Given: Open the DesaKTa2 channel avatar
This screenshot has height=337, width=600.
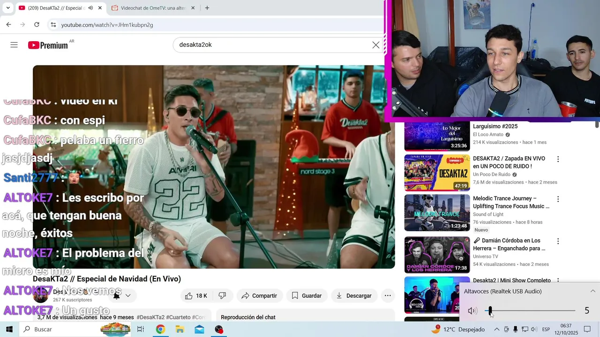Looking at the screenshot, I should [40, 296].
